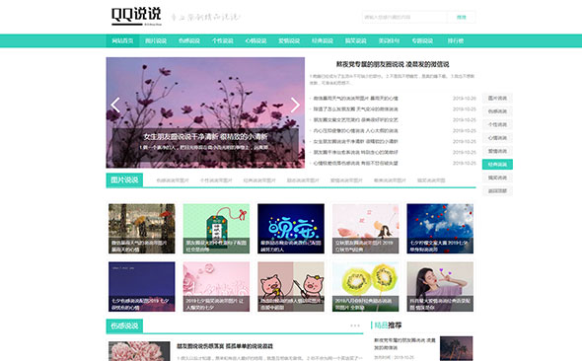The height and width of the screenshot is (361, 582).
Task: Open the rainy umbrellas image thumbnail
Action: click(142, 229)
